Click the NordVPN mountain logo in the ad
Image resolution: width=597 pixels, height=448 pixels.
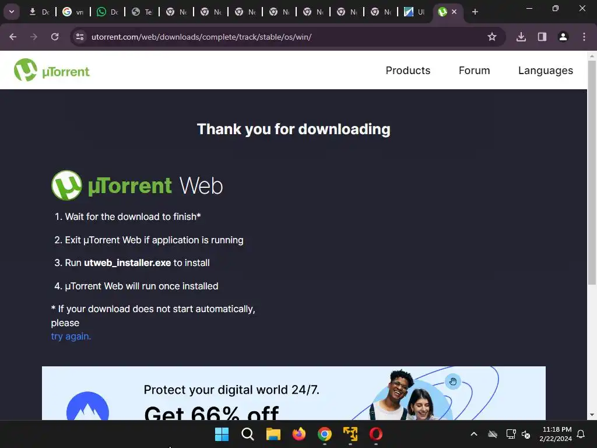coord(87,406)
